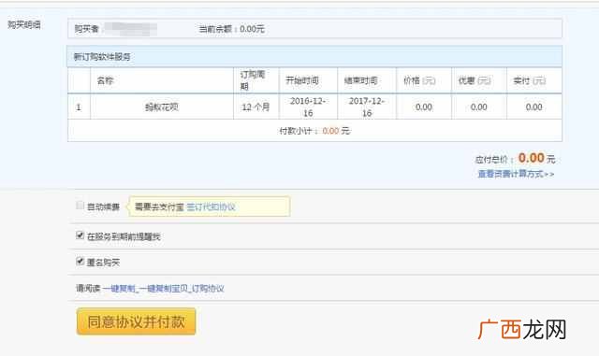The height and width of the screenshot is (356, 599).
Task: Enable the 自动续费 checkbox
Action: point(80,206)
